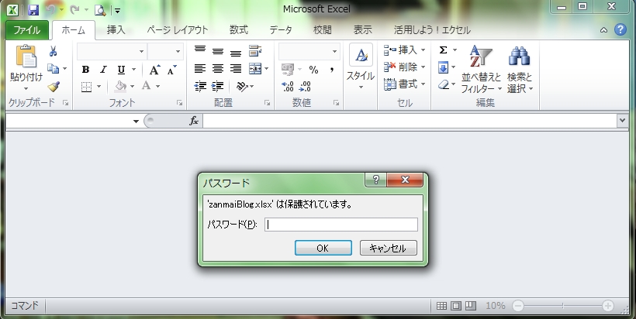The height and width of the screenshot is (319, 636).
Task: Switch to the 校閲 tab
Action: [323, 30]
